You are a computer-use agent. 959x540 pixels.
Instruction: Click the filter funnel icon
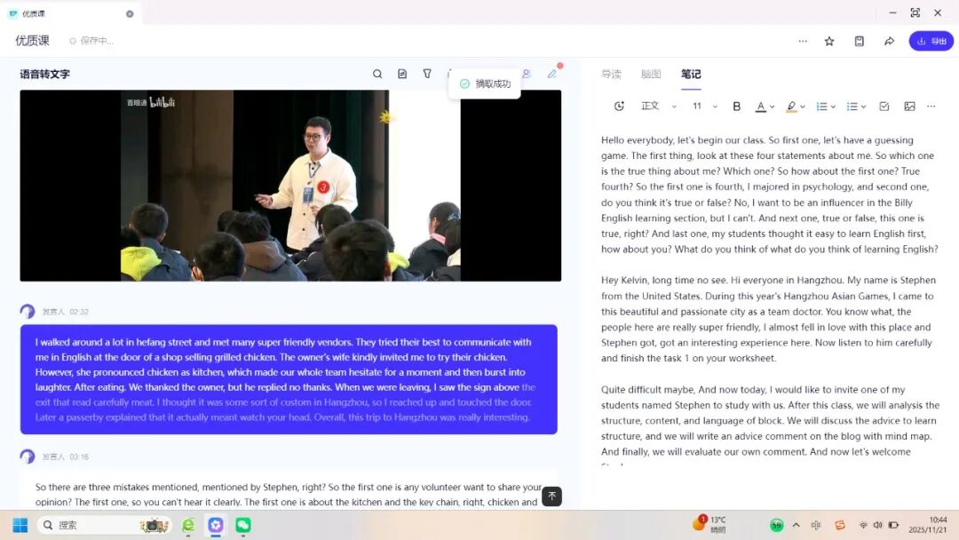[427, 74]
